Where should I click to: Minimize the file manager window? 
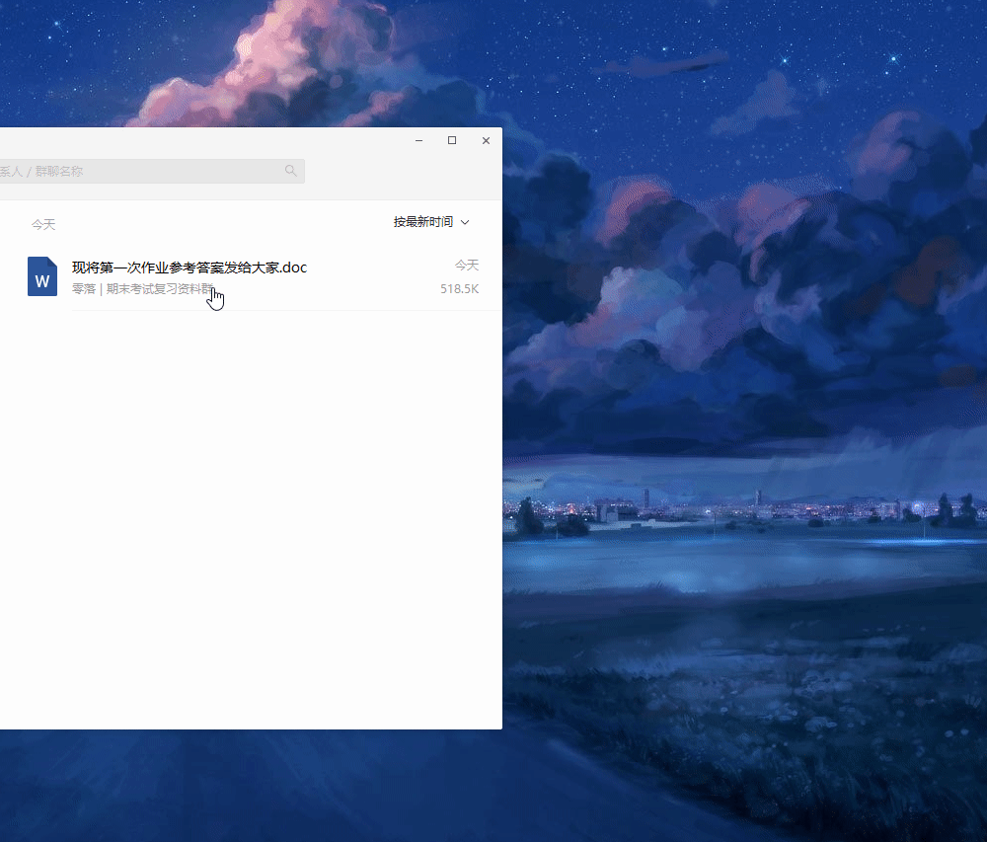click(419, 141)
